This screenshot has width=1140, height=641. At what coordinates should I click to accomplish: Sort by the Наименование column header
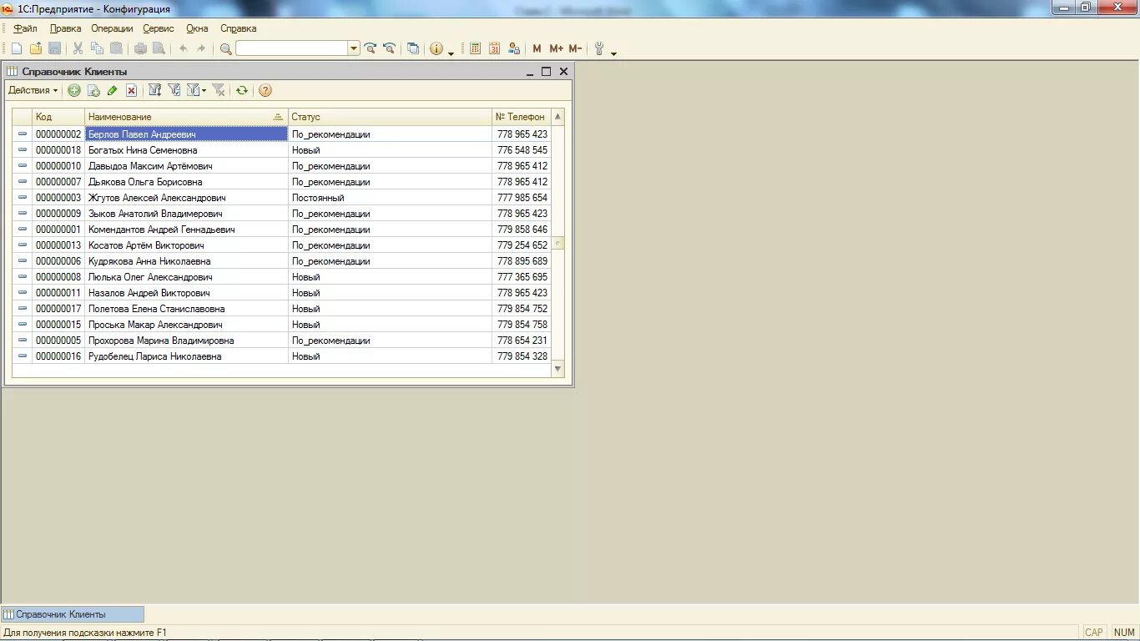(x=187, y=117)
